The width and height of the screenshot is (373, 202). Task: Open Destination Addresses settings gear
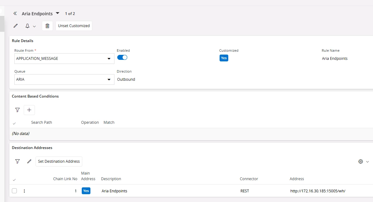361,161
